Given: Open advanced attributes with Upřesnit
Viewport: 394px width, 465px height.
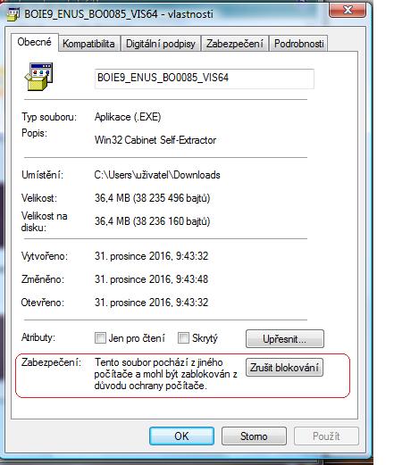Looking at the screenshot, I should (284, 338).
